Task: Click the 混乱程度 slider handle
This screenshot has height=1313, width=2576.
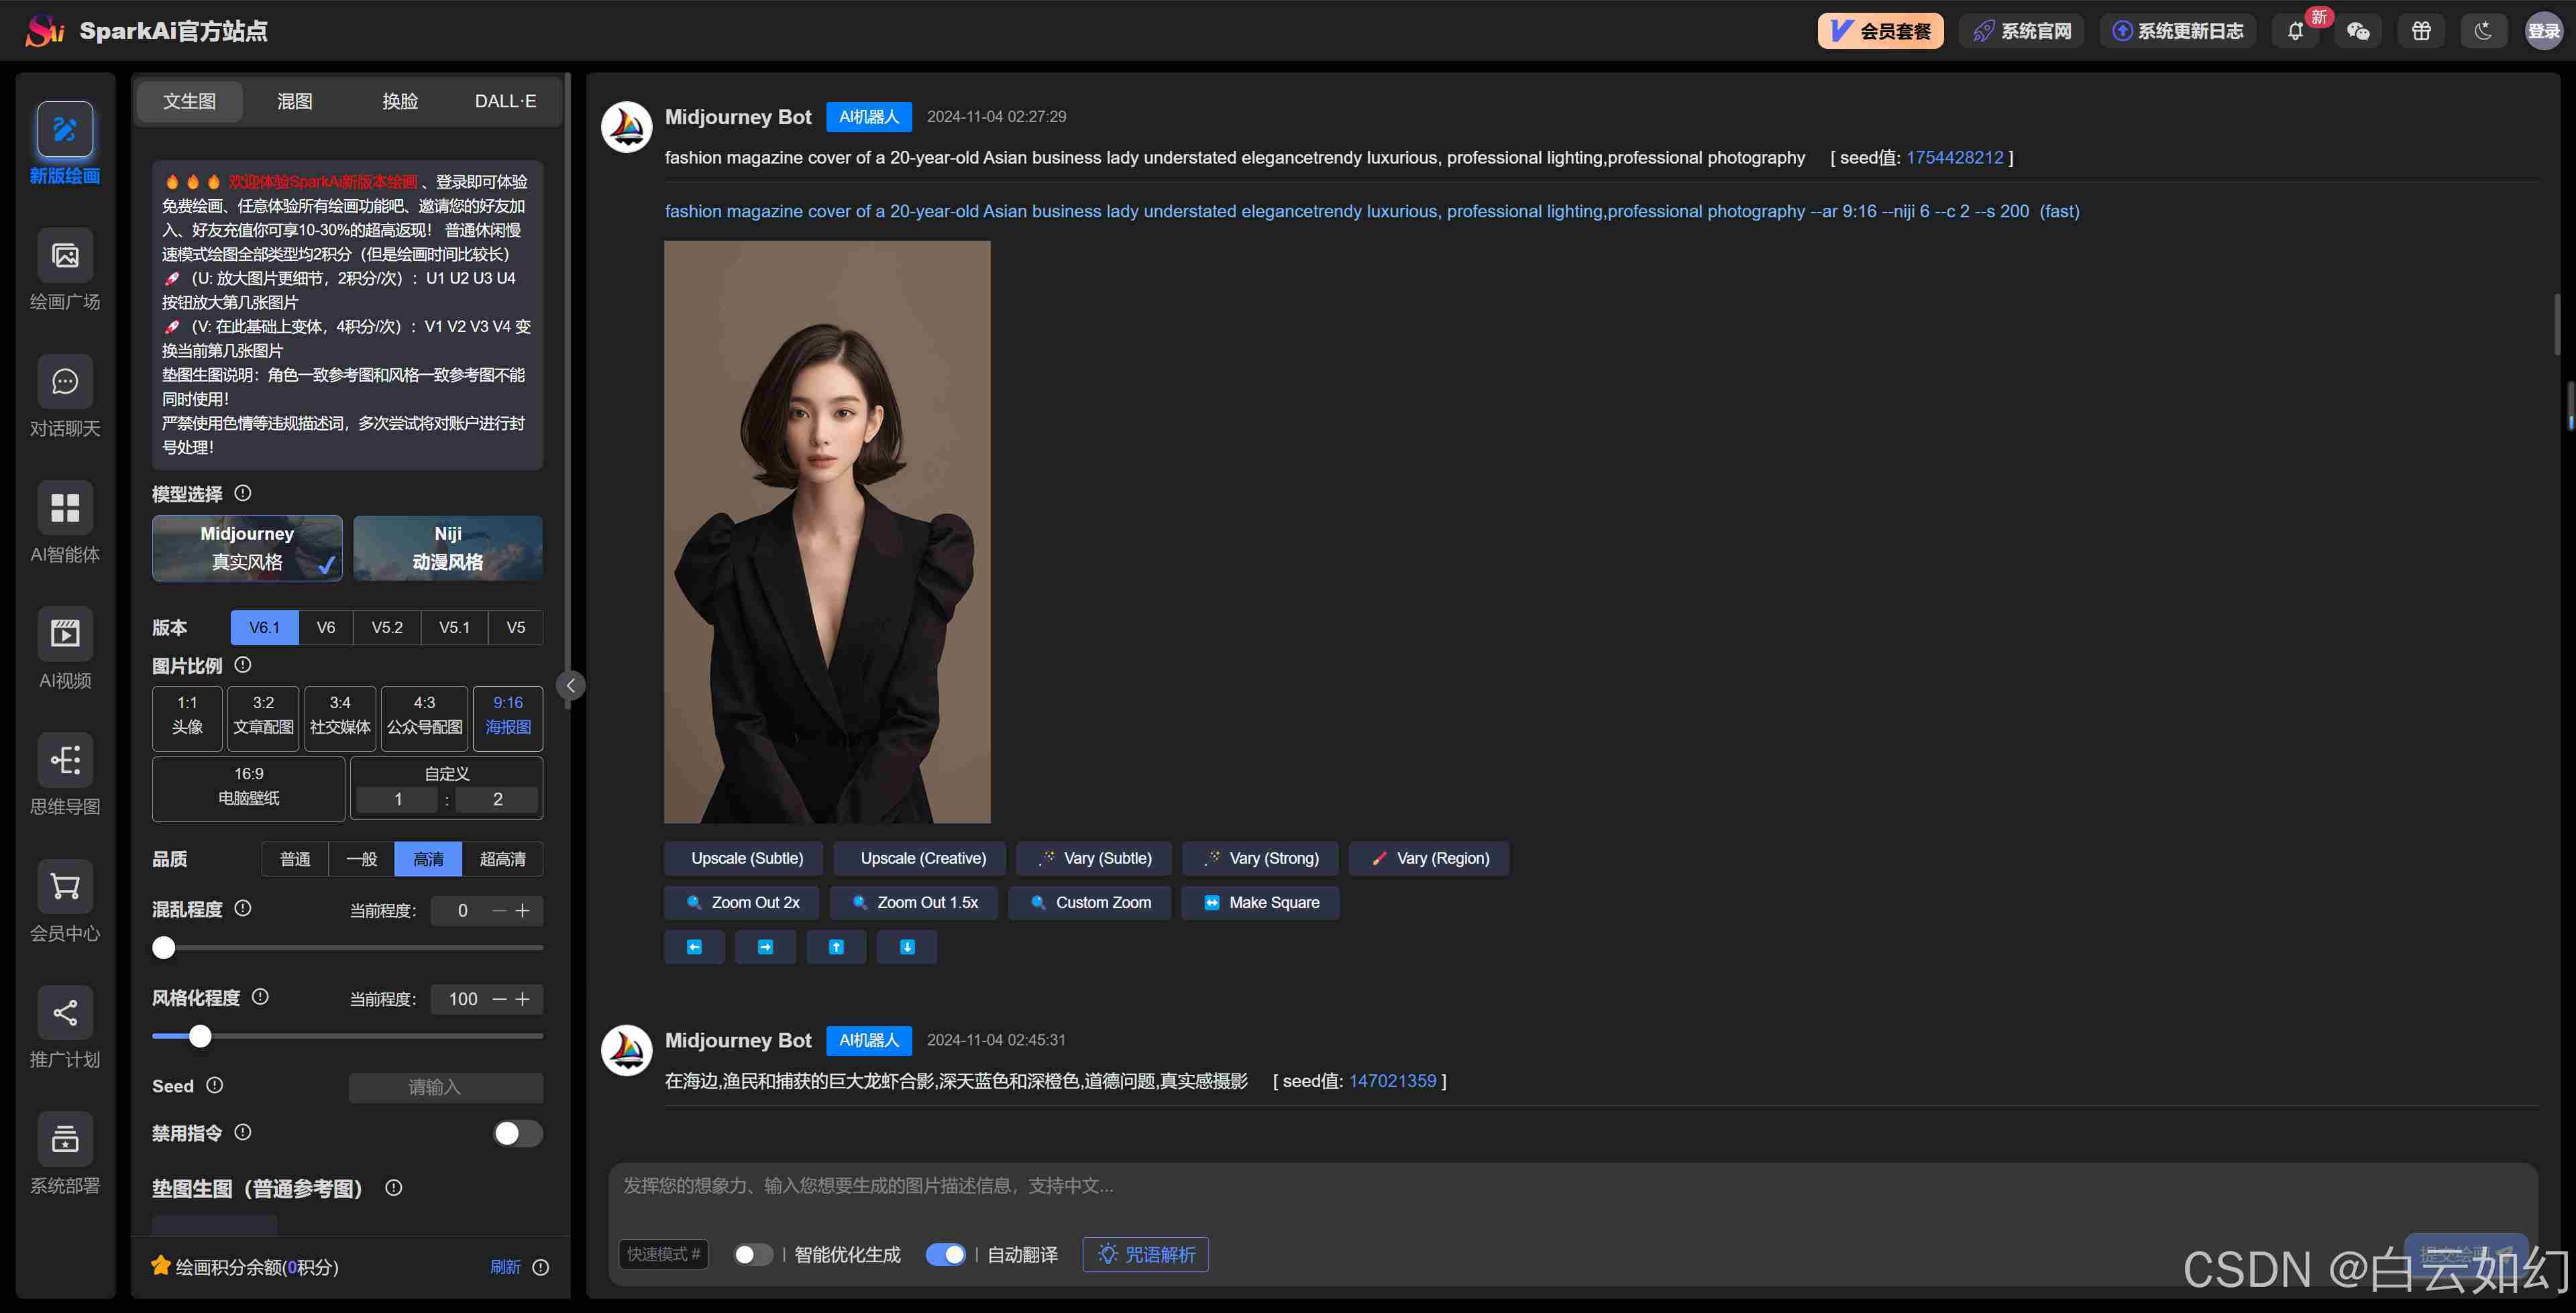Action: (164, 947)
